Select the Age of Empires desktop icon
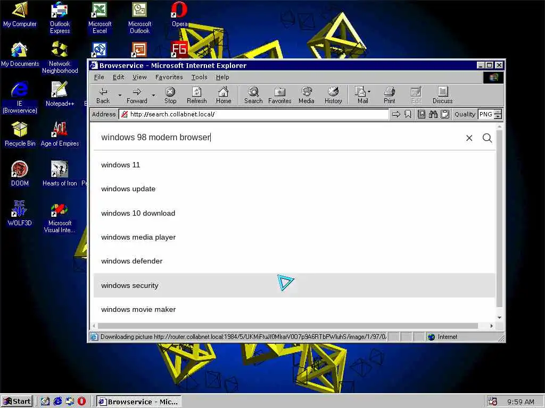545x408 pixels. click(x=60, y=133)
